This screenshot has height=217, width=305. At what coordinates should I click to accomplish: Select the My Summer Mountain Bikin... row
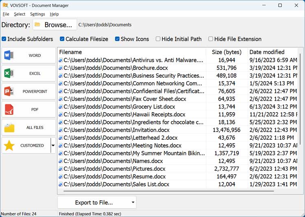pyautogui.click(x=178, y=153)
